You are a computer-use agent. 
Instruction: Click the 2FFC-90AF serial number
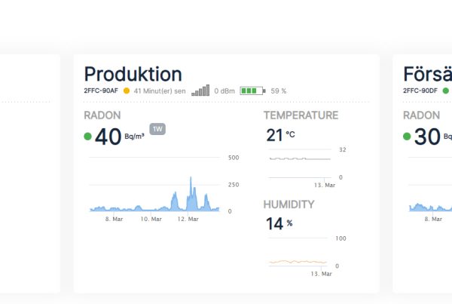coord(101,91)
